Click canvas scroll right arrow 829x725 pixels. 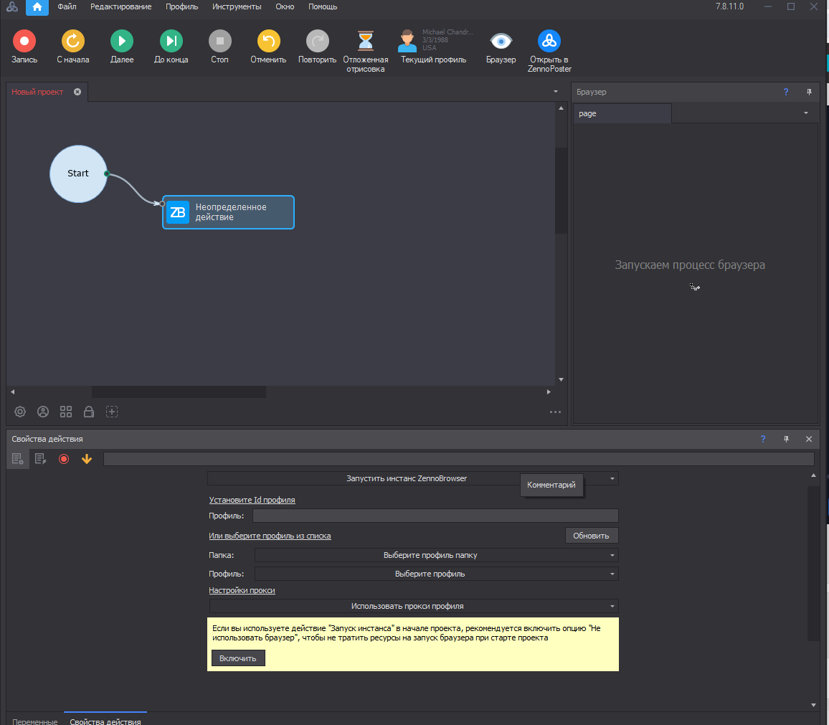(549, 392)
